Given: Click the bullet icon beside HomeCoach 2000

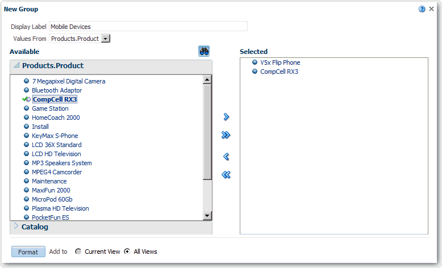Looking at the screenshot, I should click(27, 117).
